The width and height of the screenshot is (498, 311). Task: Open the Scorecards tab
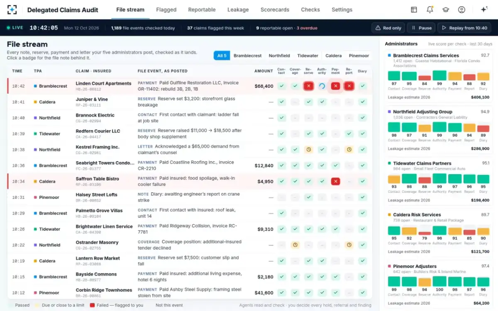[274, 10]
